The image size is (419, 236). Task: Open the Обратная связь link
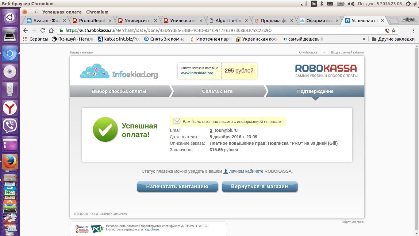[353, 222]
